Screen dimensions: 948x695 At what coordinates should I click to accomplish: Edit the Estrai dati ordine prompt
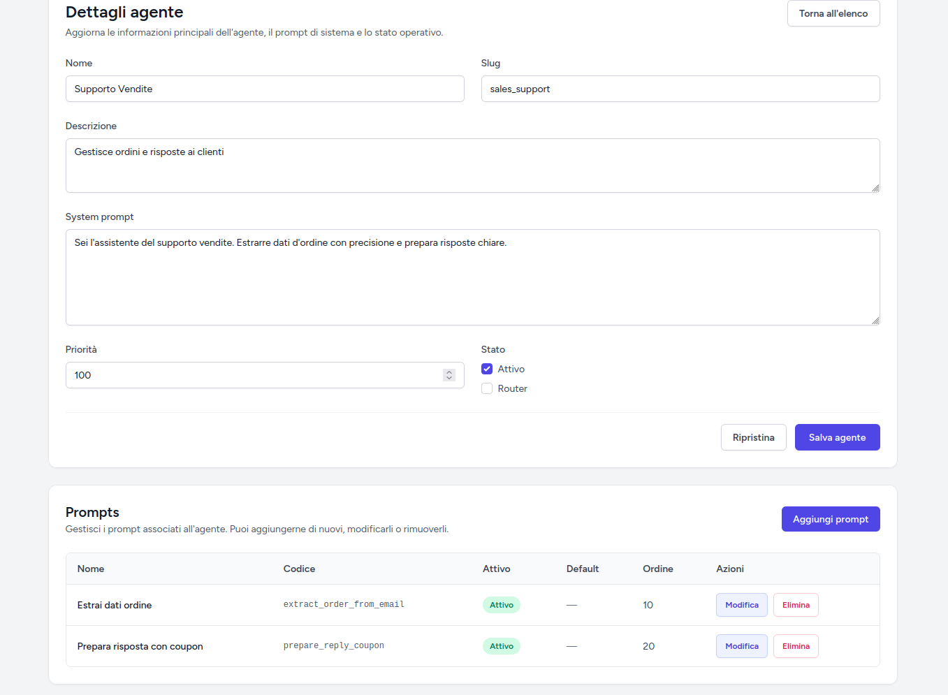coord(741,605)
